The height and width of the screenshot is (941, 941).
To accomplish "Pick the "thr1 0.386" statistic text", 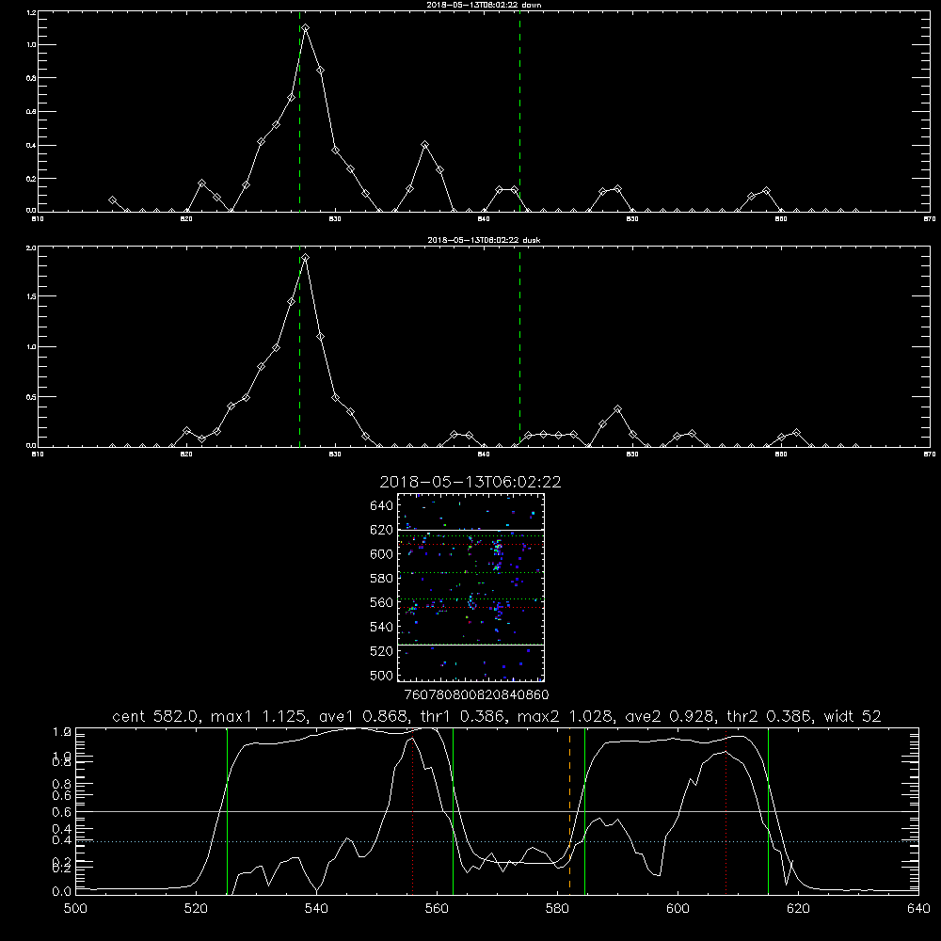I will 463,716.
